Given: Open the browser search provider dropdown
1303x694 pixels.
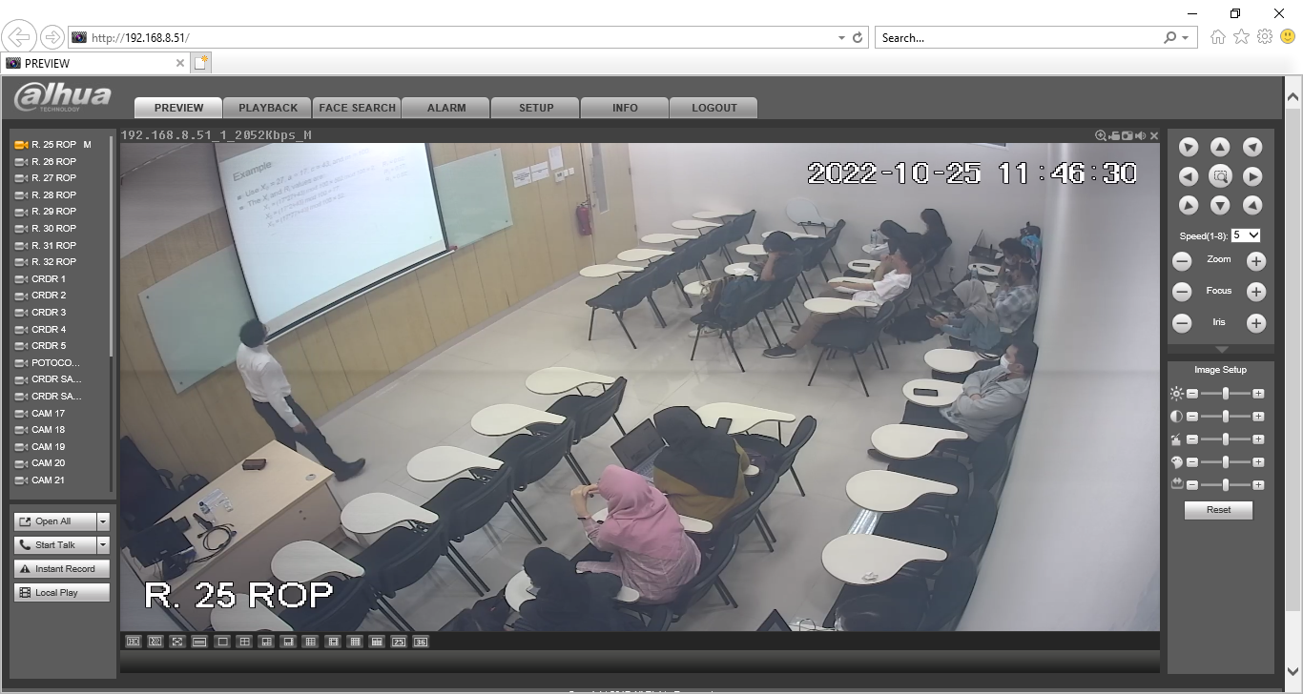Looking at the screenshot, I should point(1185,38).
